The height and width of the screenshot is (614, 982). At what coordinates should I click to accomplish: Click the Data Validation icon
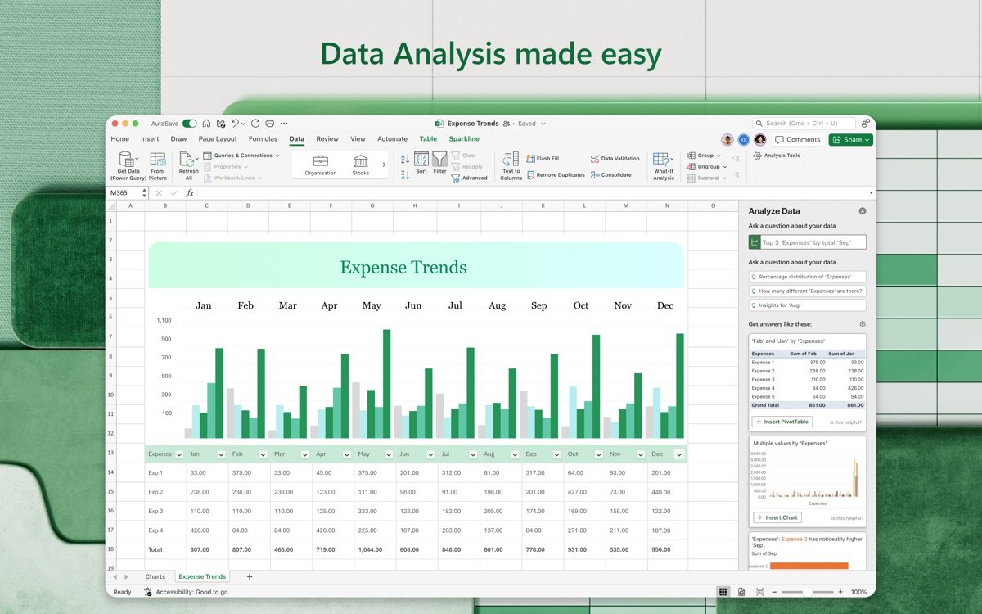(x=595, y=159)
